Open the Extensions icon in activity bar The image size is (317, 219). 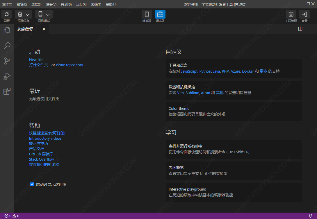coord(7,91)
